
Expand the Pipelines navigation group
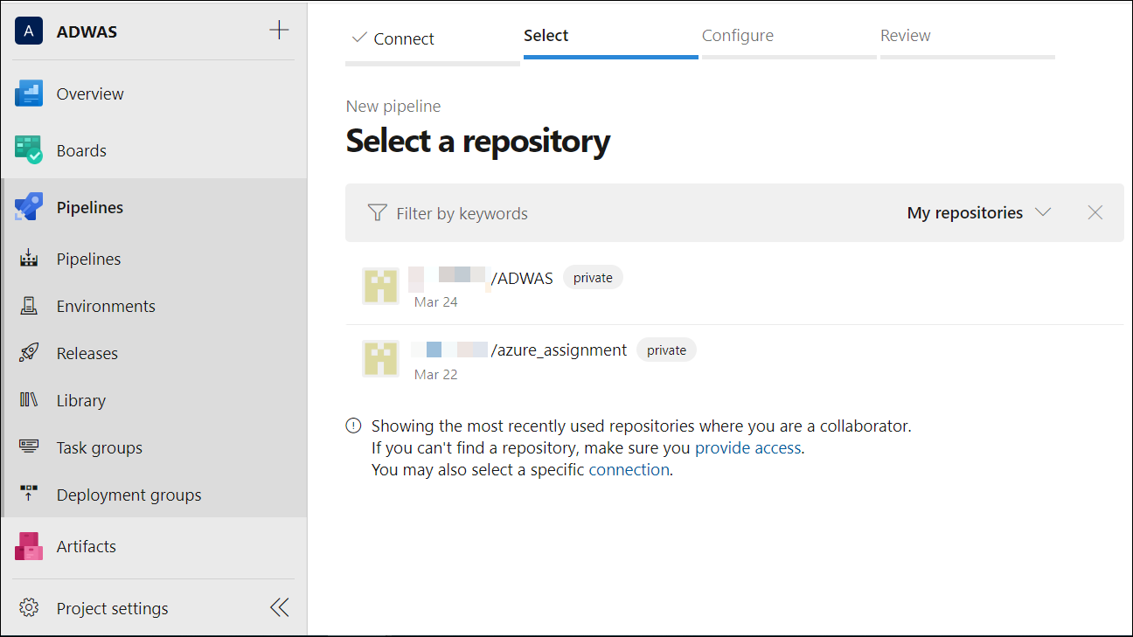pyautogui.click(x=92, y=206)
